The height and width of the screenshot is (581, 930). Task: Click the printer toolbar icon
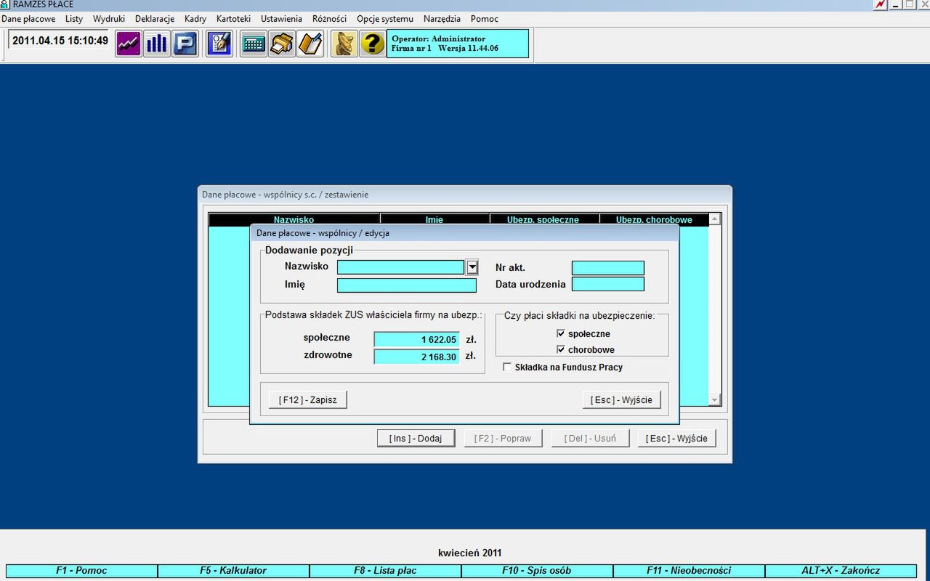pyautogui.click(x=282, y=44)
